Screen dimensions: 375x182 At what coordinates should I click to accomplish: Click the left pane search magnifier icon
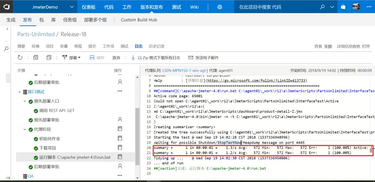point(7,49)
